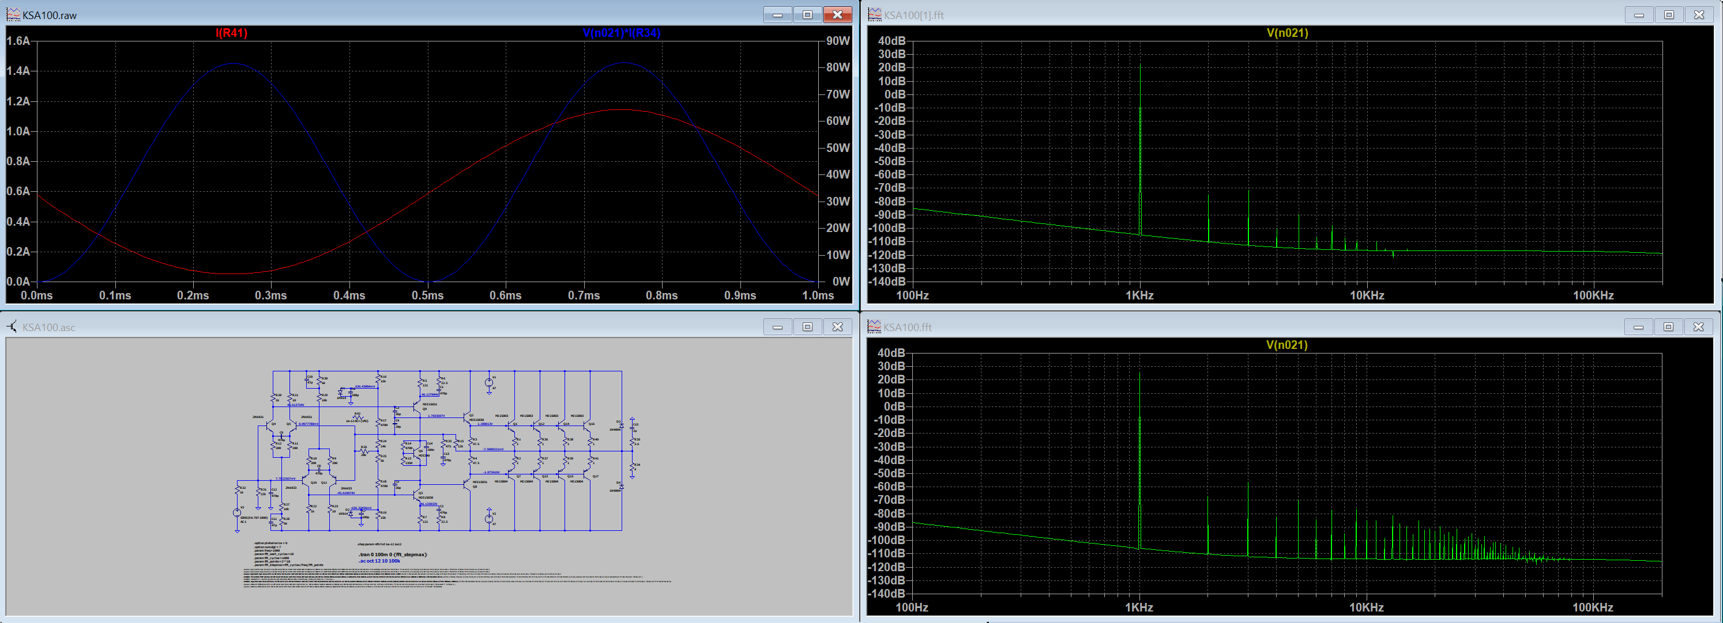Click the 0W label on power axis

(x=841, y=281)
